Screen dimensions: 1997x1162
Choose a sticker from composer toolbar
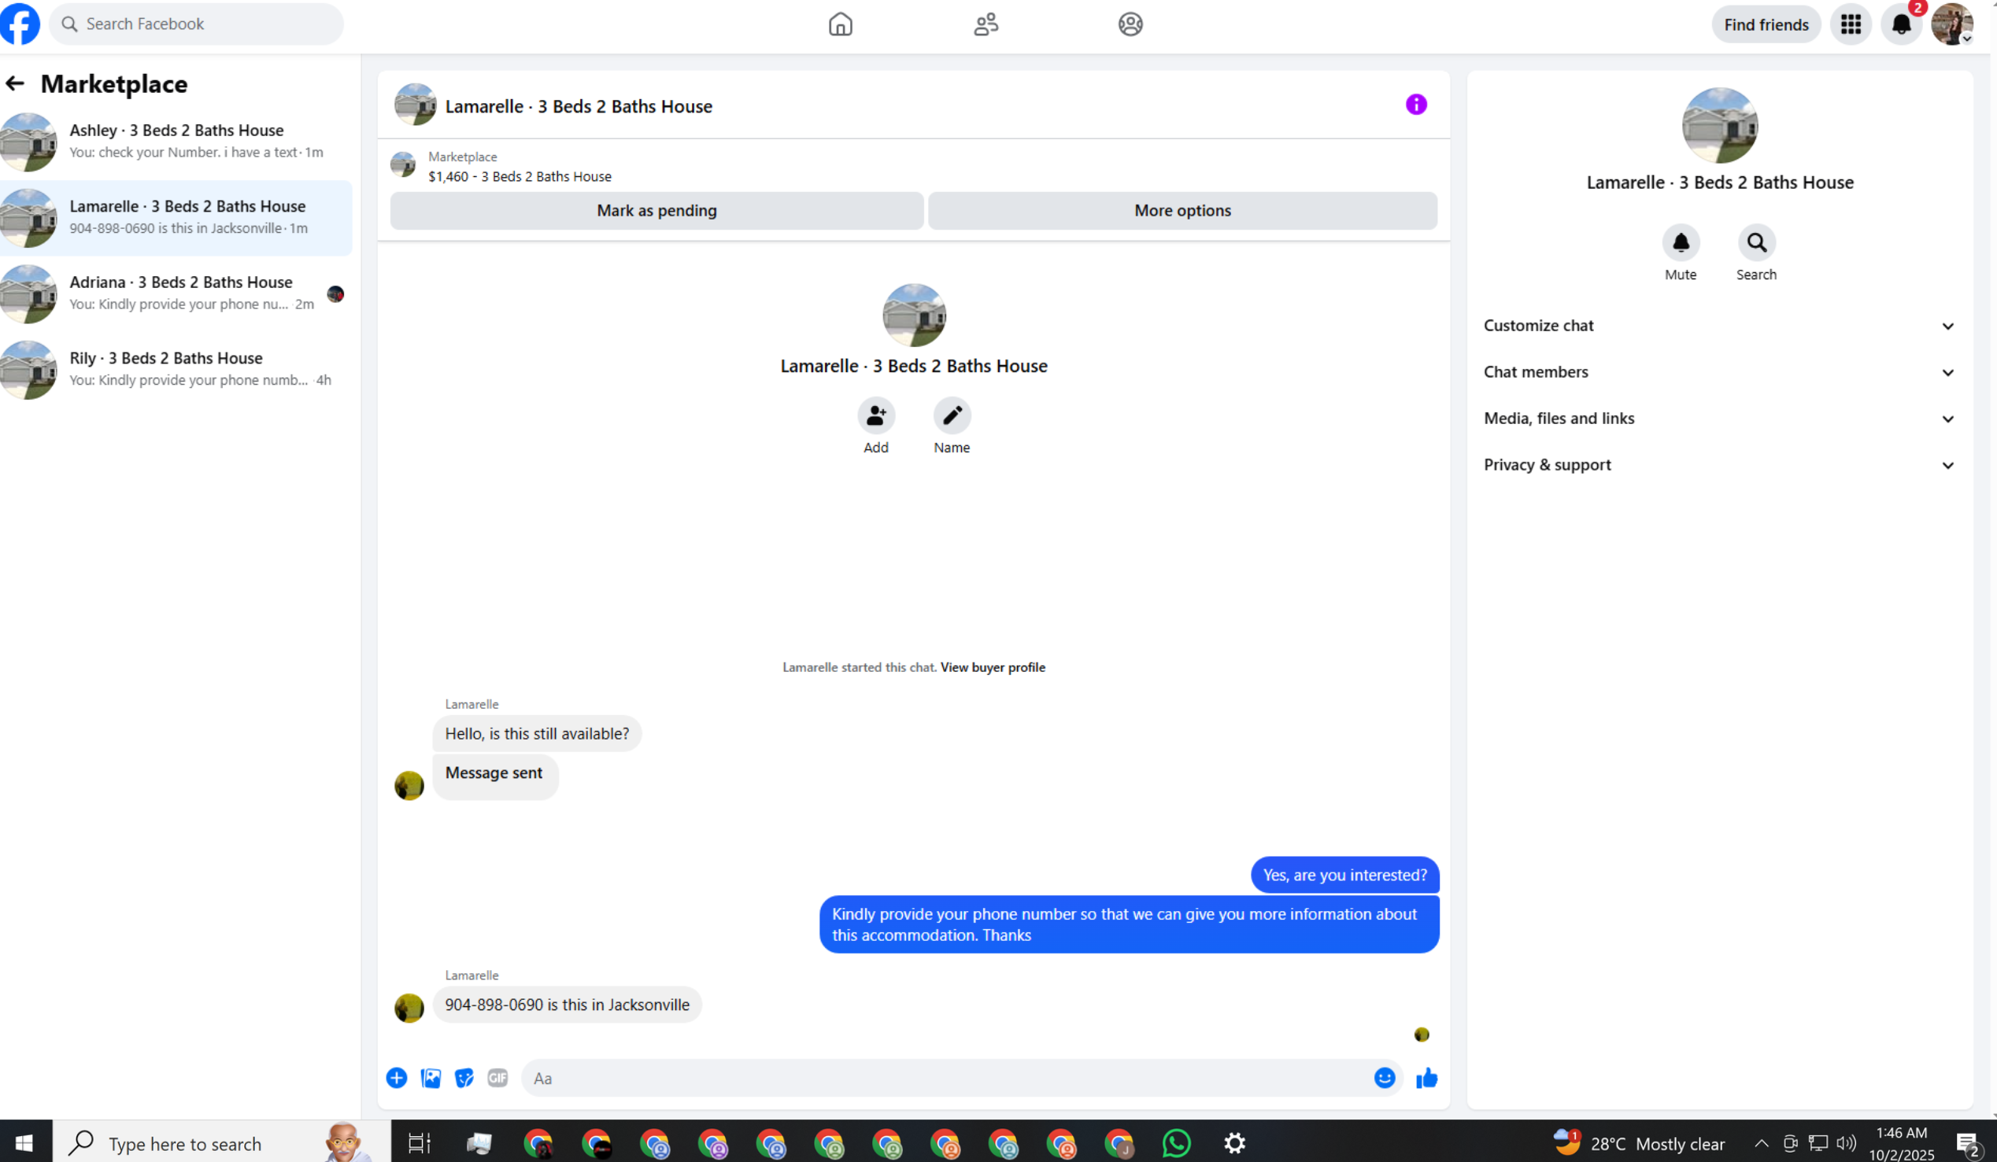(464, 1077)
